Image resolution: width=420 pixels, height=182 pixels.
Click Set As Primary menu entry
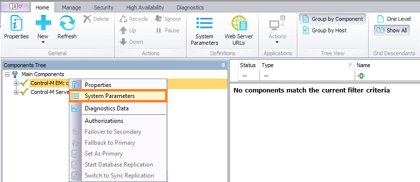(x=118, y=154)
